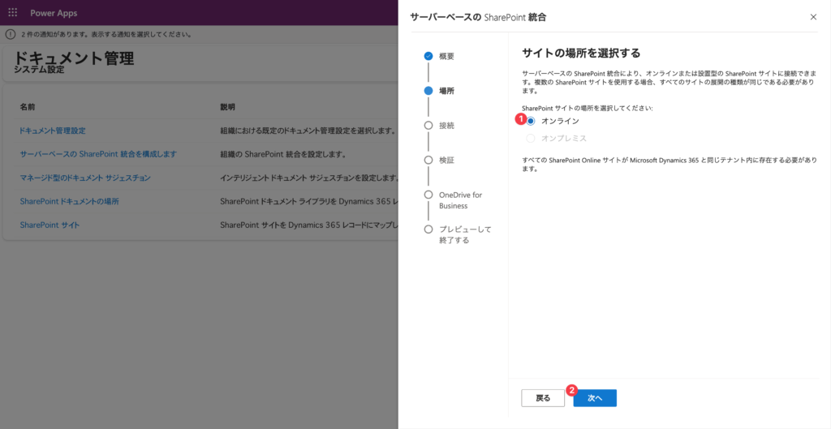
Task: Select the オンプレミス radio button
Action: 531,139
